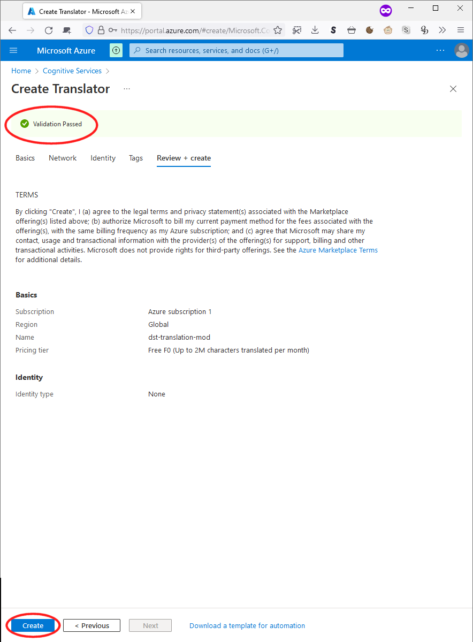Click the basket extension icon
The height and width of the screenshot is (642, 473).
pyautogui.click(x=352, y=30)
